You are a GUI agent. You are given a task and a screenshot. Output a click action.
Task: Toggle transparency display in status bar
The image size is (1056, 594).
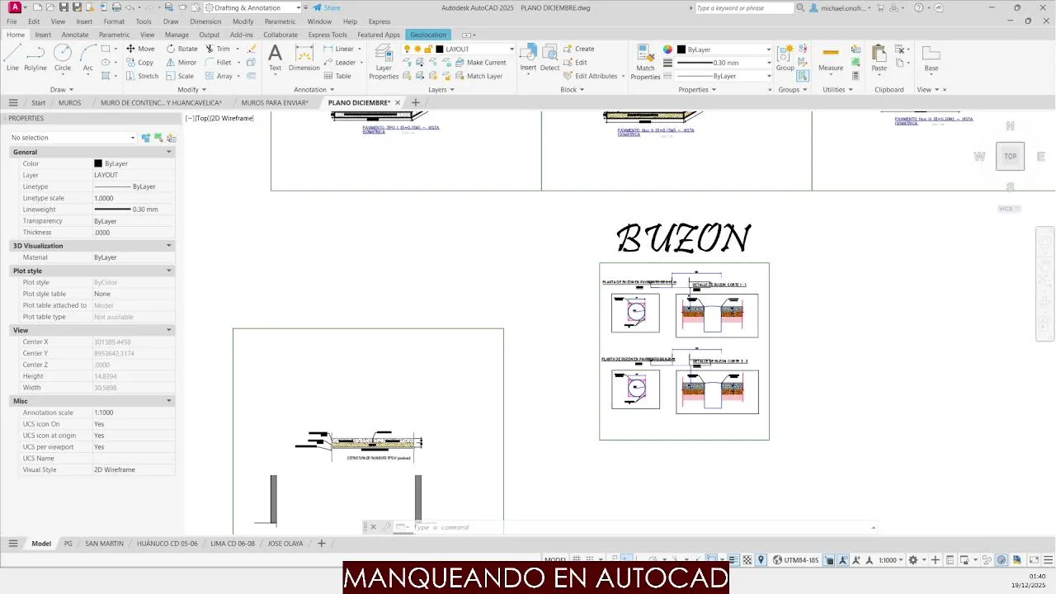click(747, 560)
